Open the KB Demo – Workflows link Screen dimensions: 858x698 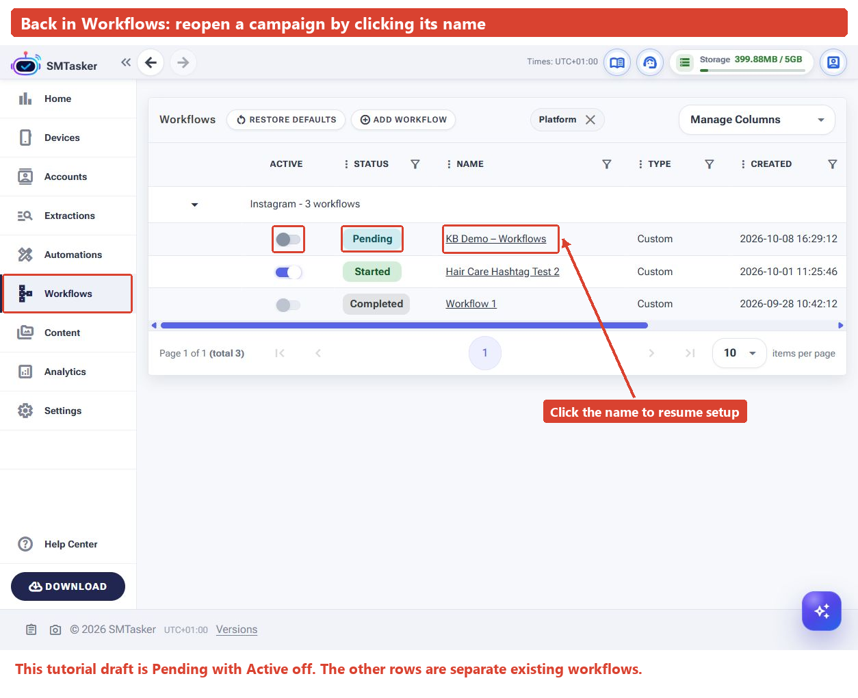(496, 239)
